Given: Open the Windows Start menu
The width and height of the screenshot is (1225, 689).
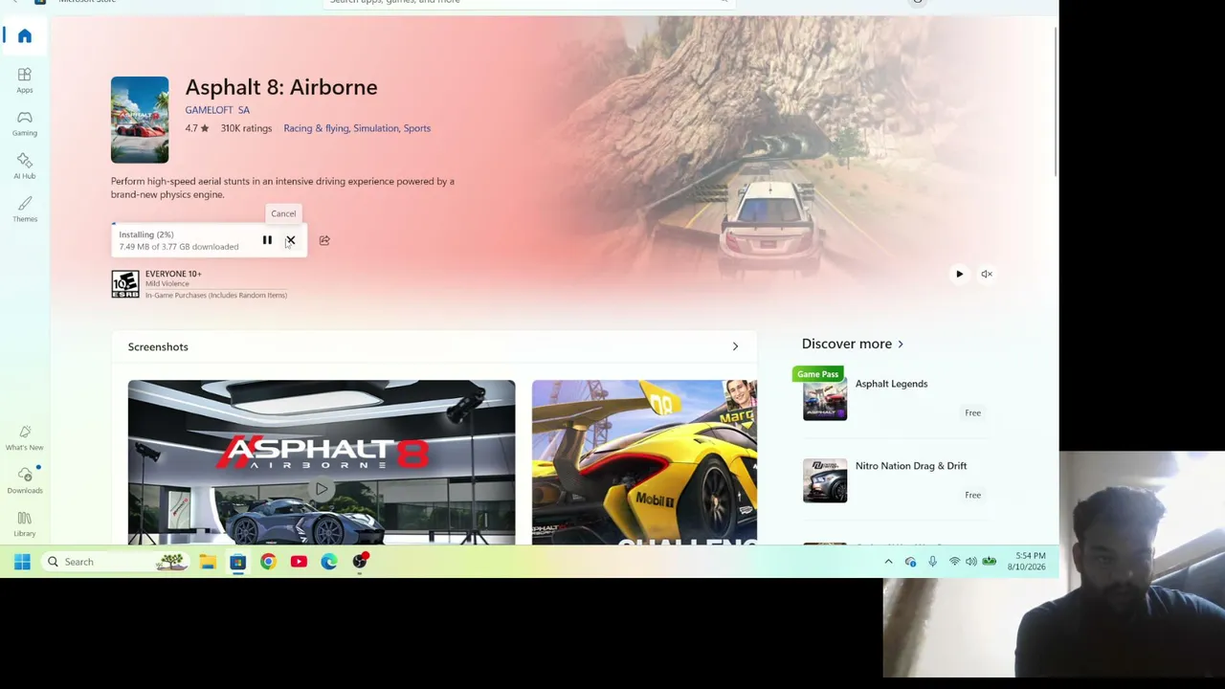Looking at the screenshot, I should point(22,562).
